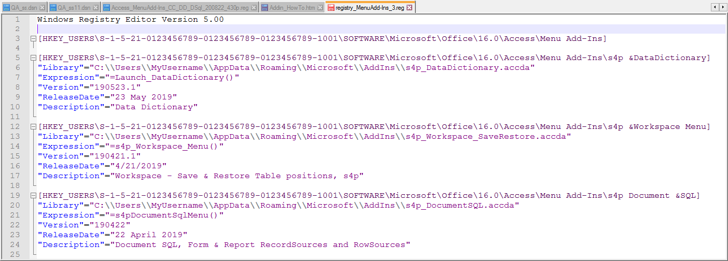Click the registry key ending in "s4p &Workspace Menu]"
This screenshot has height=261, width=728.
point(374,127)
